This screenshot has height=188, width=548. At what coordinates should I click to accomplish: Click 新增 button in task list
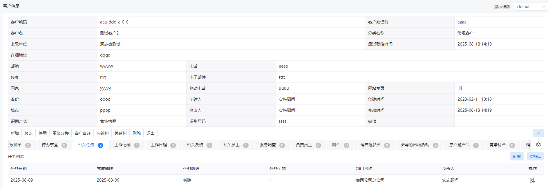click(516, 156)
